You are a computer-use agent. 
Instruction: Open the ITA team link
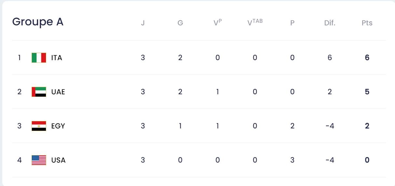tap(57, 58)
